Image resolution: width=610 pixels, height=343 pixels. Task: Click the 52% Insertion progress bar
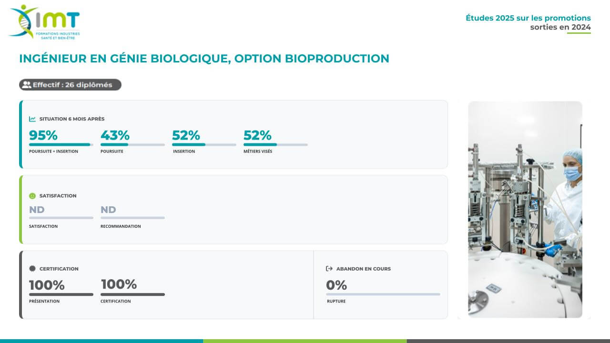[204, 144]
